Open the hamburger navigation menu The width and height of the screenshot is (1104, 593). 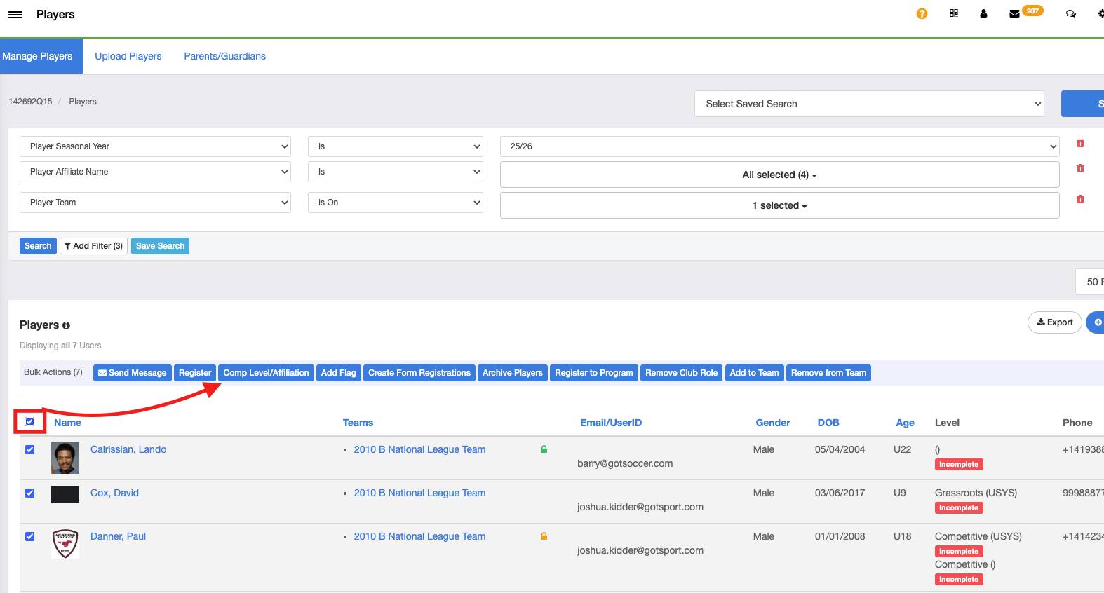point(15,15)
